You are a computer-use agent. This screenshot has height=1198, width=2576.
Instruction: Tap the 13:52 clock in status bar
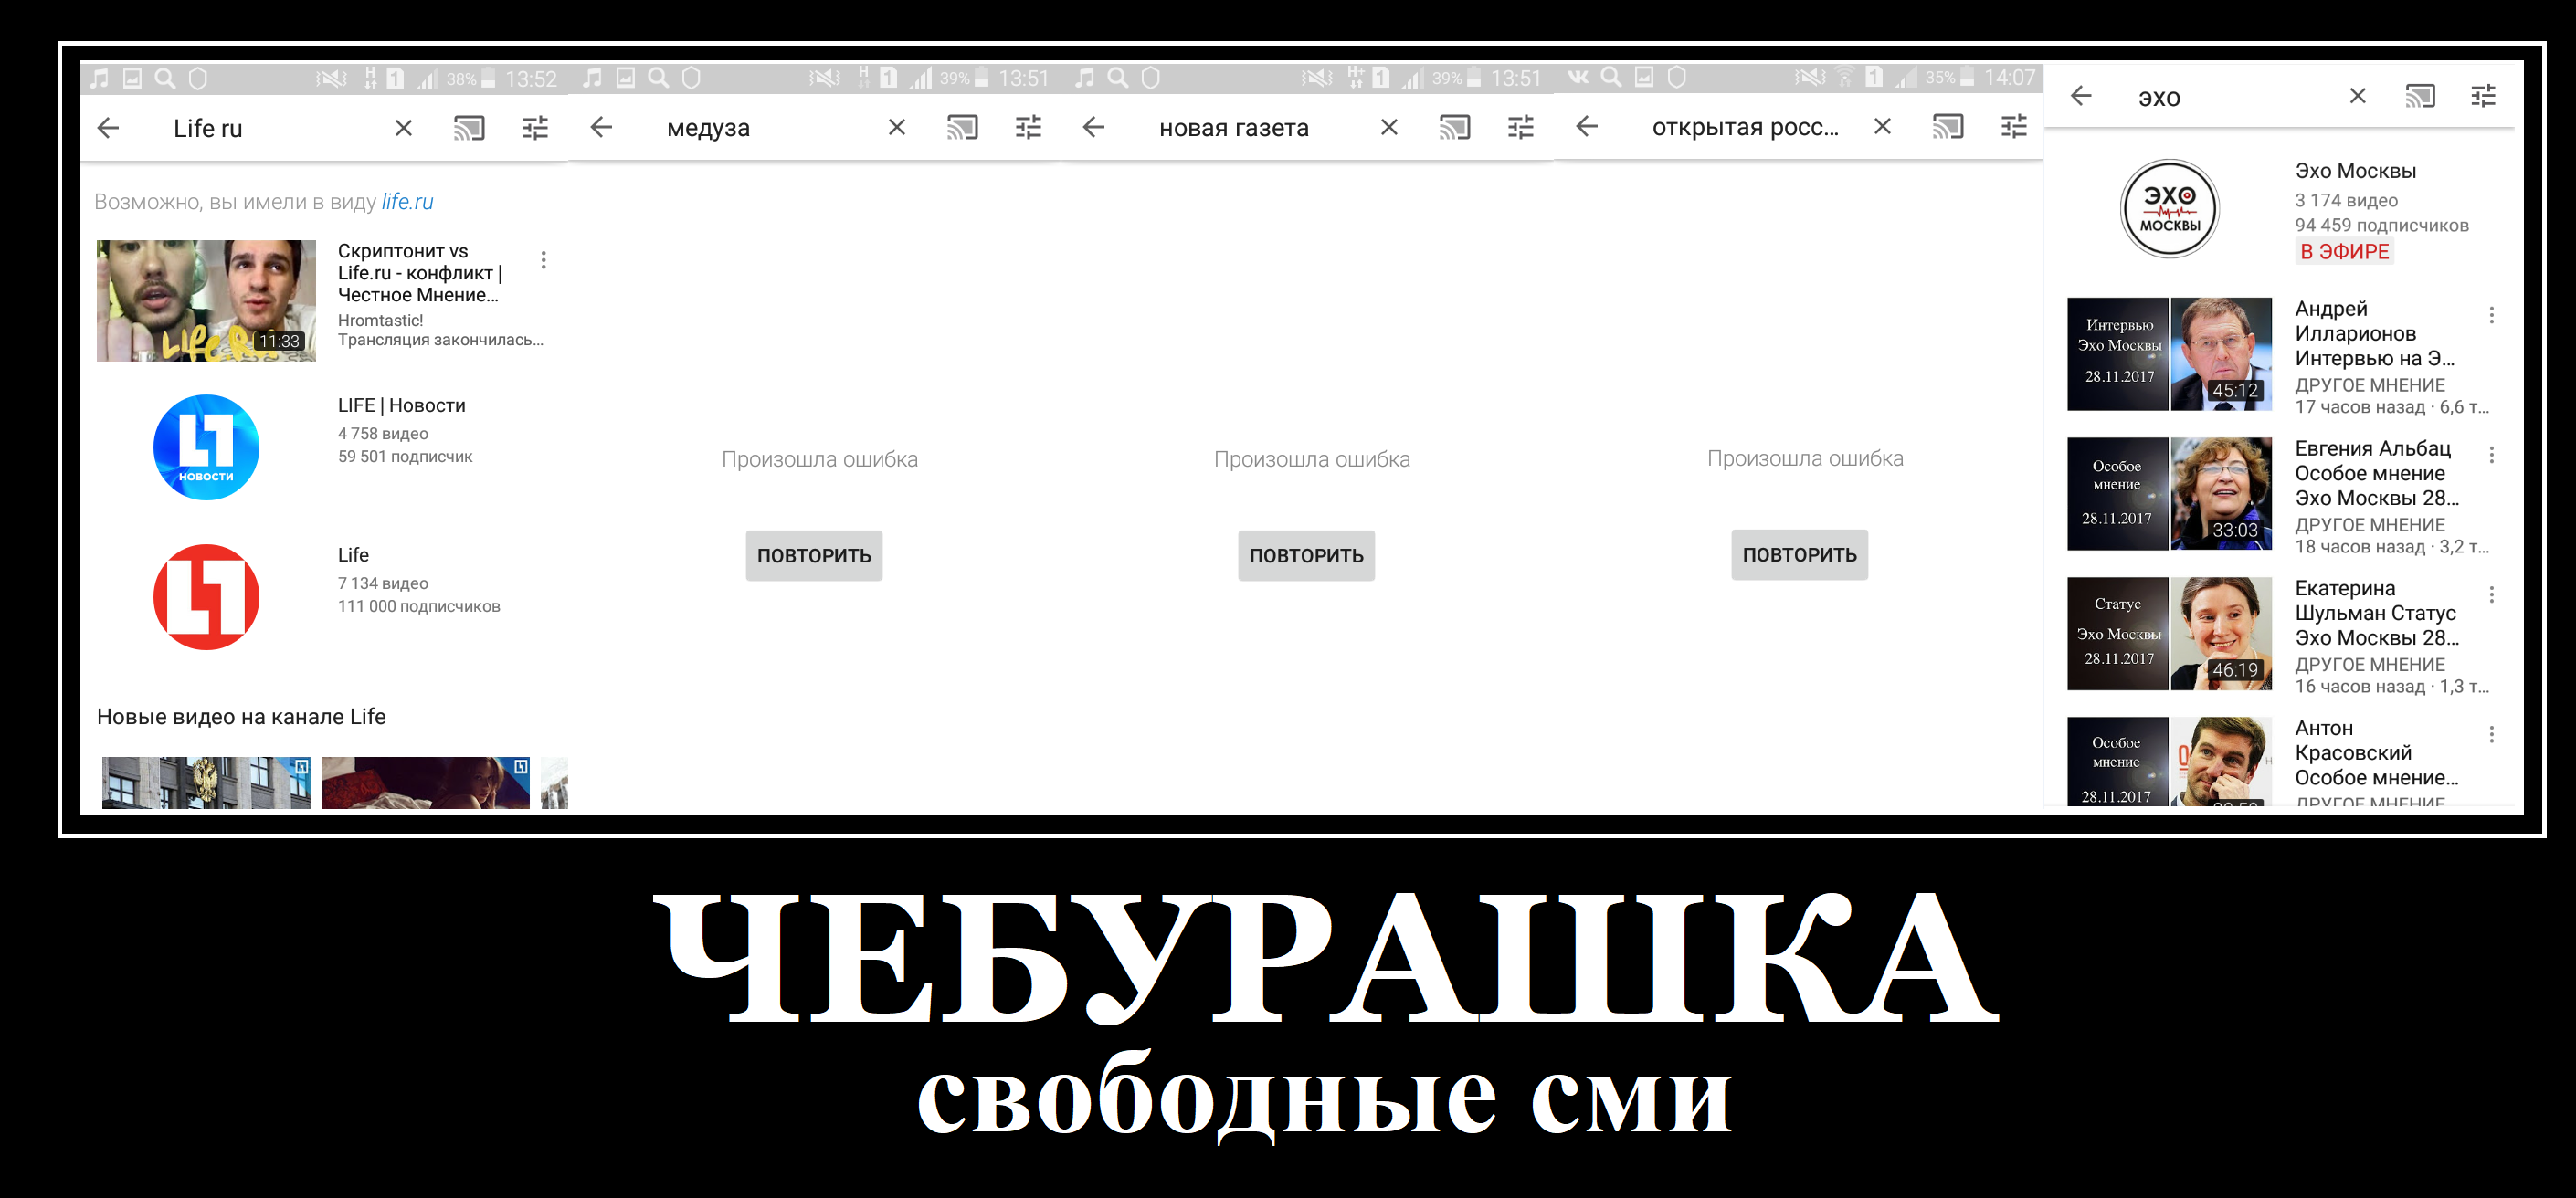pyautogui.click(x=530, y=79)
